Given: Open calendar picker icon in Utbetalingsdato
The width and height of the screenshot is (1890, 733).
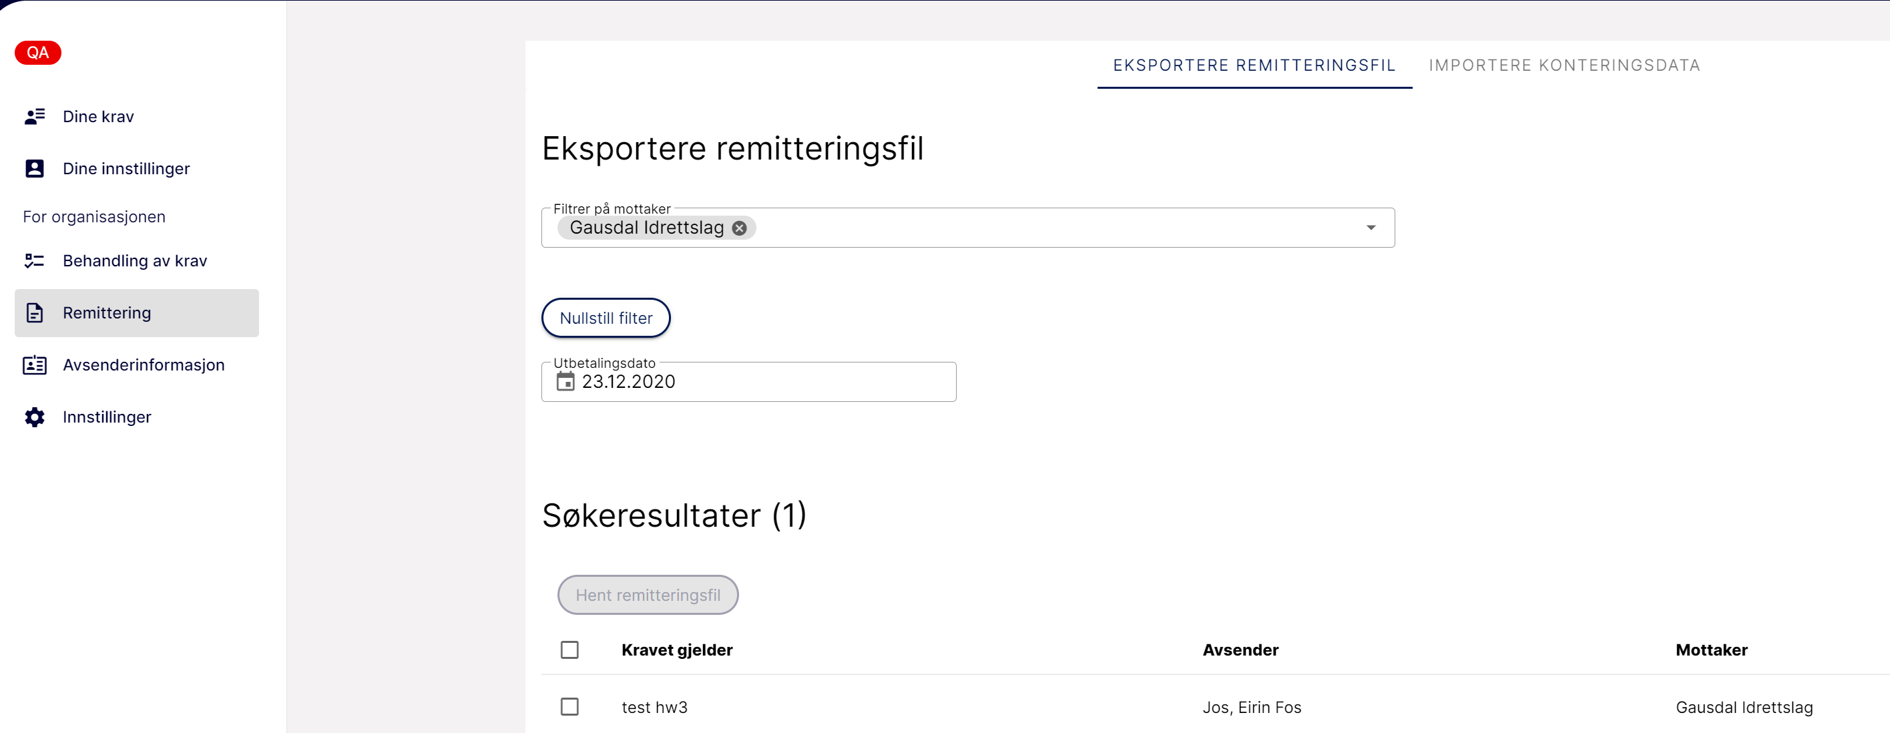Looking at the screenshot, I should [x=565, y=381].
